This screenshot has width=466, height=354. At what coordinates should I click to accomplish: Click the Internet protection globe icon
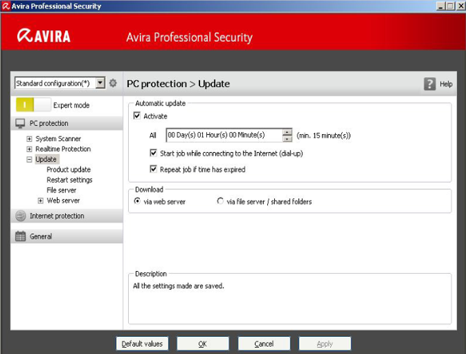pos(20,216)
